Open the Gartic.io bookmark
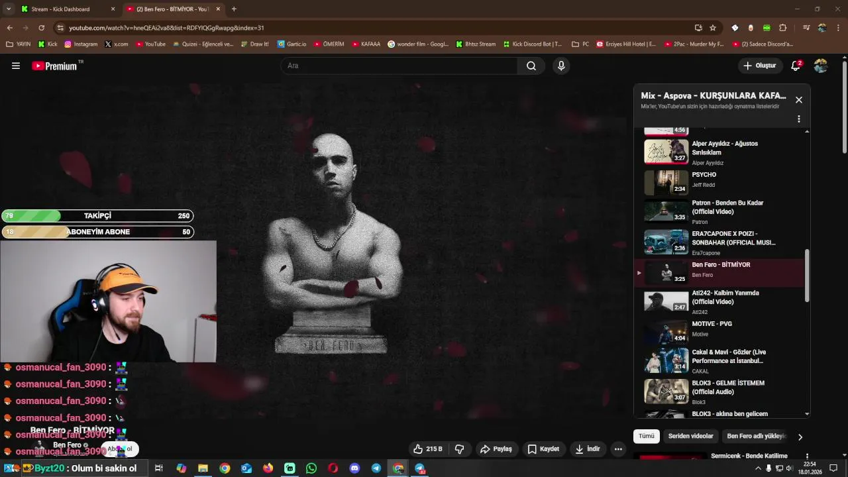Screen dimensions: 848x477 pos(291,44)
